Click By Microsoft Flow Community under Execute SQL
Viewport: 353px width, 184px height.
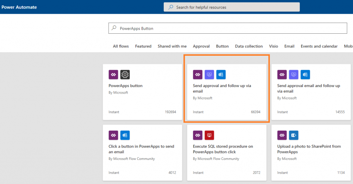tap(216, 159)
